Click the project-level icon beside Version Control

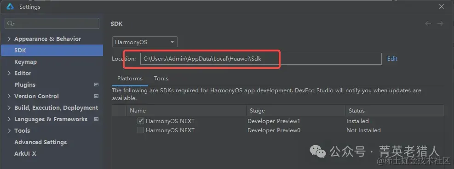click(97, 96)
